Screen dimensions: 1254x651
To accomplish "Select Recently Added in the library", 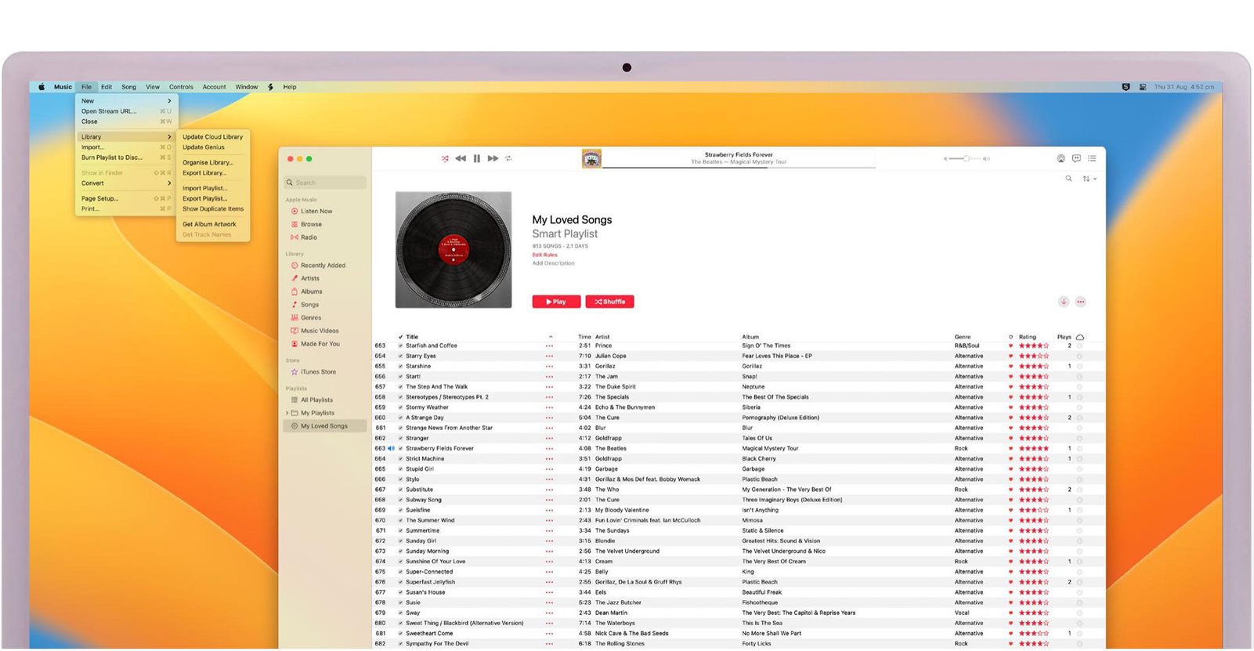I will coord(323,266).
